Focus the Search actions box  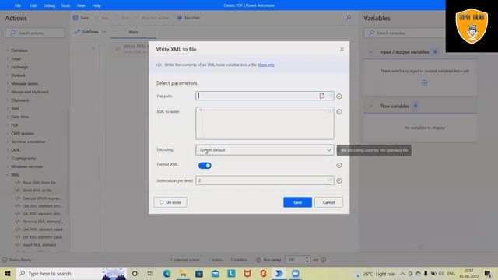34,33
